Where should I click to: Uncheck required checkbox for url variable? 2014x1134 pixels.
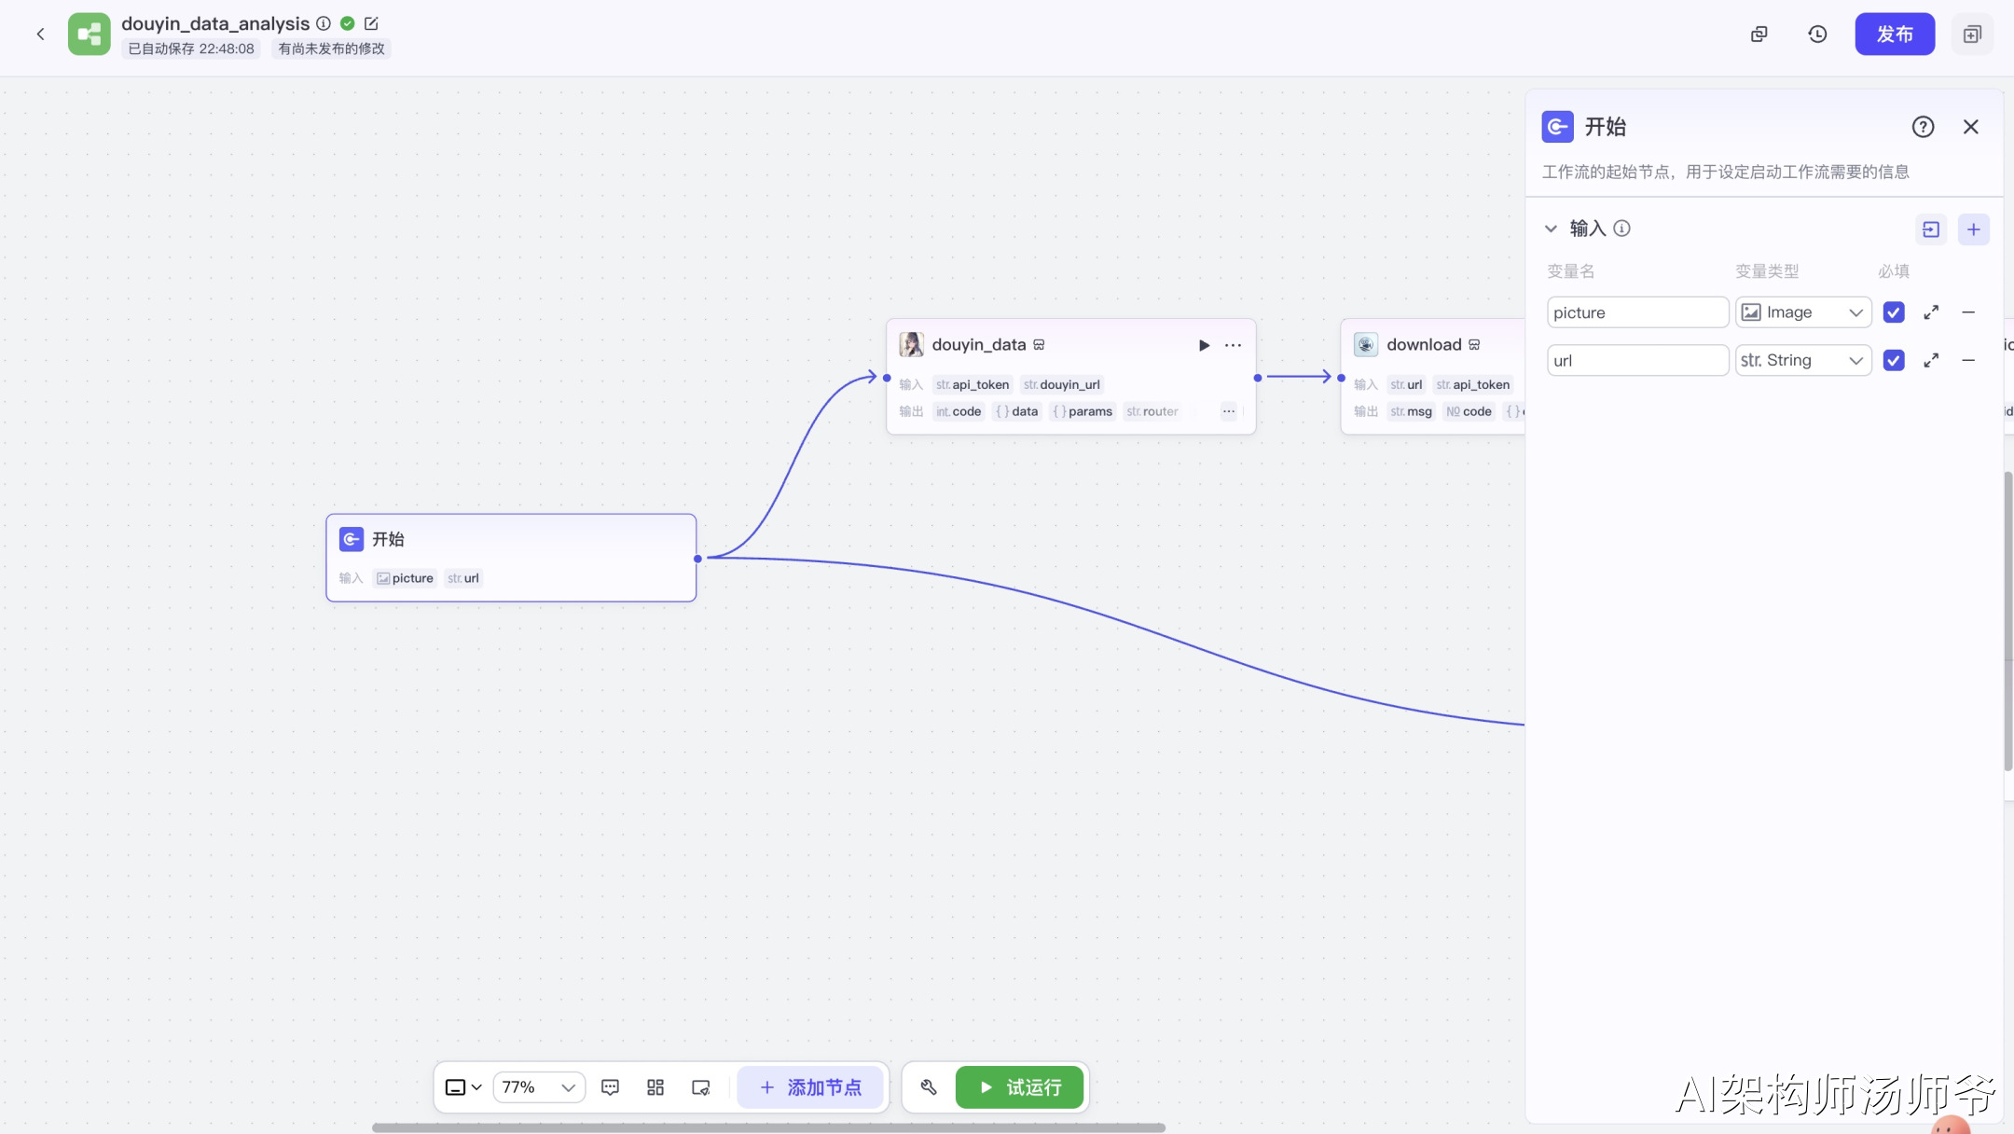click(1893, 361)
